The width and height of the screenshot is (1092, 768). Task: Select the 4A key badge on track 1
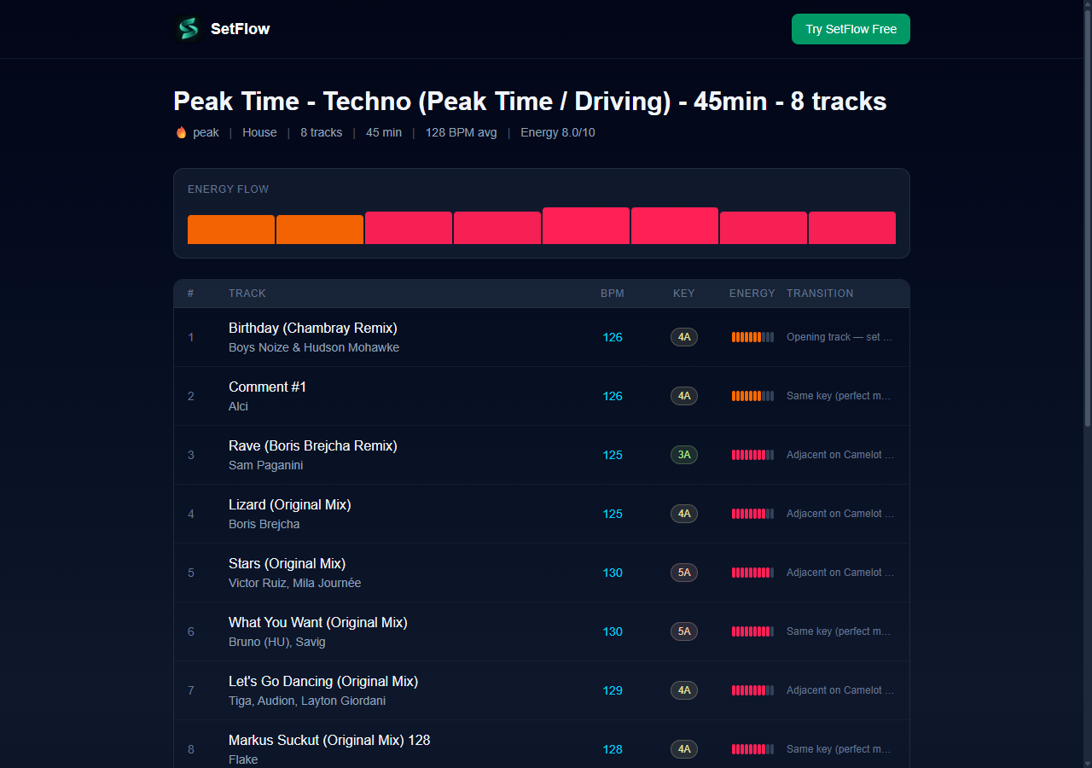(x=683, y=337)
